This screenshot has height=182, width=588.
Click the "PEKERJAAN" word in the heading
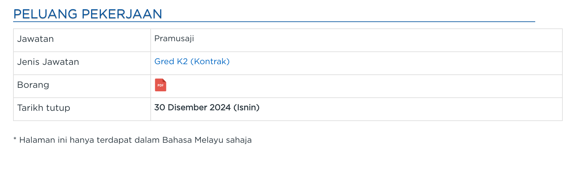pyautogui.click(x=122, y=14)
